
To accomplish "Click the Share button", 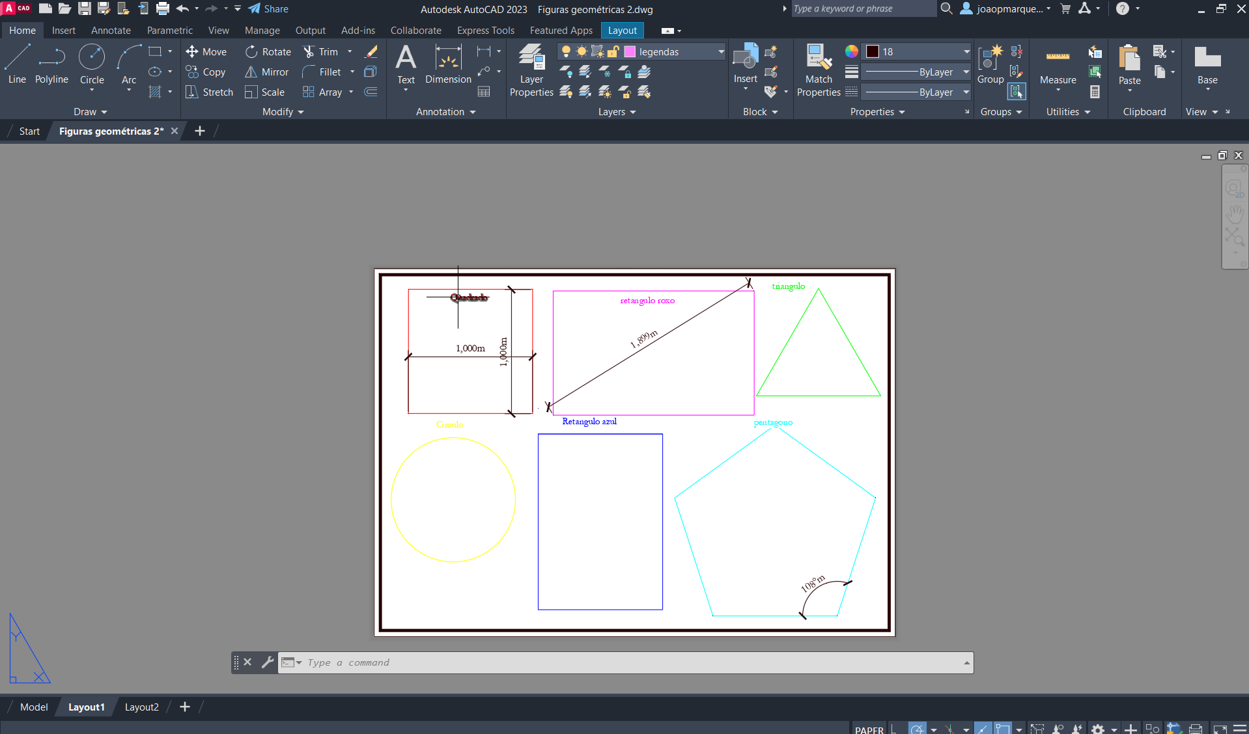I will (x=268, y=9).
